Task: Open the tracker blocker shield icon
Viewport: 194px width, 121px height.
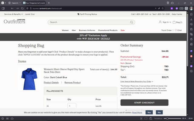Action: (28, 8)
